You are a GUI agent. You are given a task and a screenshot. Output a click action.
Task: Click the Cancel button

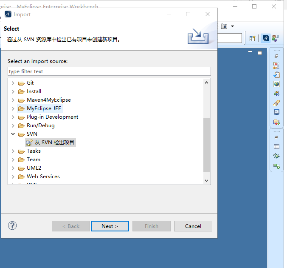coord(193,226)
